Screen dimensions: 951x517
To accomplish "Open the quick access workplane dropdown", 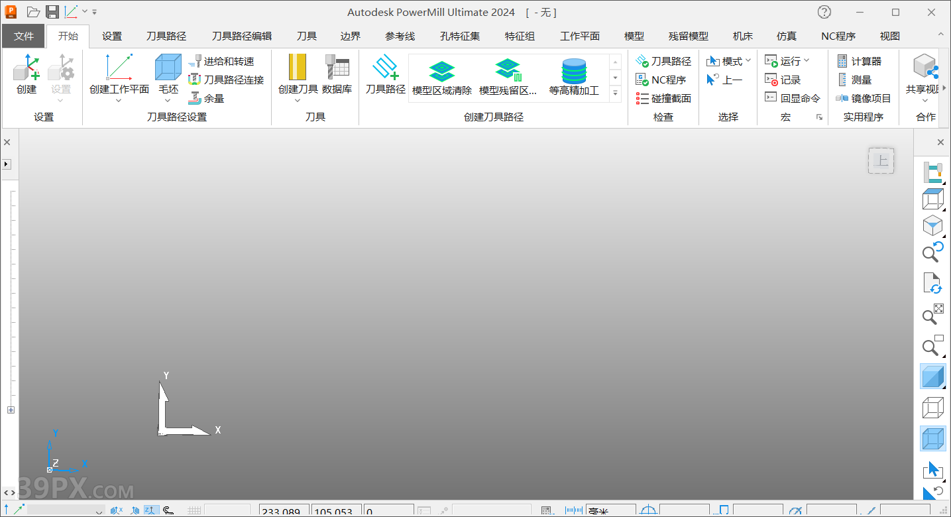I will click(x=85, y=11).
